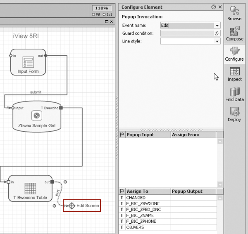Open the Configure Element help icon

214,7
